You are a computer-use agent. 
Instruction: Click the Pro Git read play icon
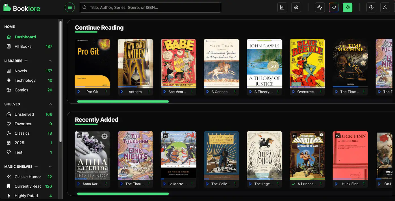coord(79,92)
